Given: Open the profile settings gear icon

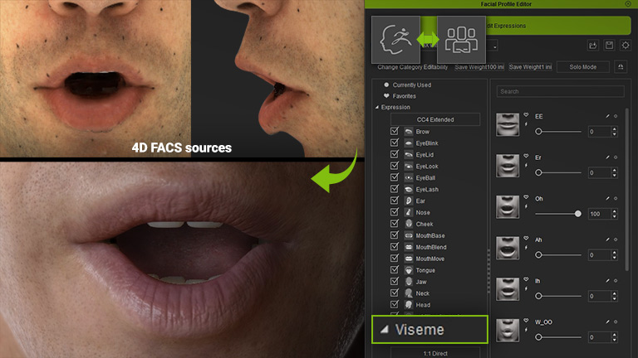Looking at the screenshot, I should tap(625, 45).
